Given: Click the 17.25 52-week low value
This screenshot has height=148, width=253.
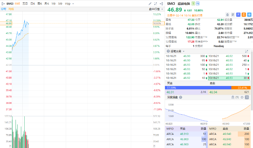Looking at the screenshot, I should coord(191,41).
